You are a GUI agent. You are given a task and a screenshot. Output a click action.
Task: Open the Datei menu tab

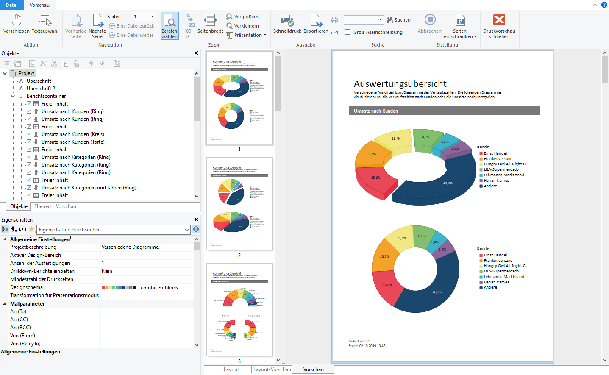12,5
